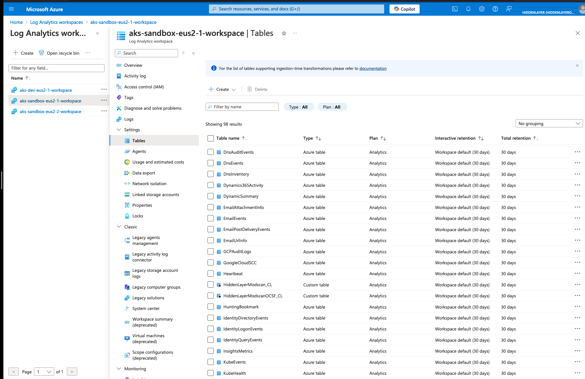Click Open recycle bin icon
Viewport: 585px width, 379px height.
(41, 53)
